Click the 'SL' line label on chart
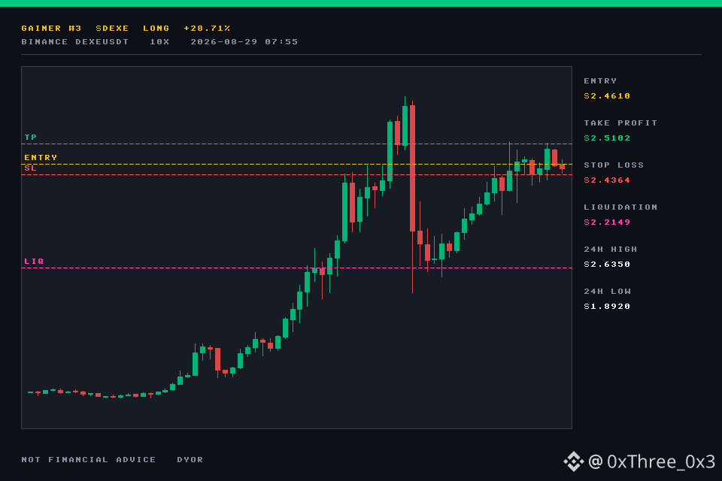 (31, 168)
